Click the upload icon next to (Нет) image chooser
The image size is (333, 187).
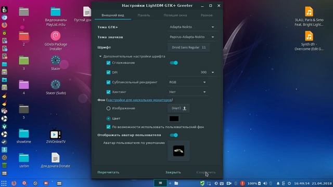pos(185,109)
